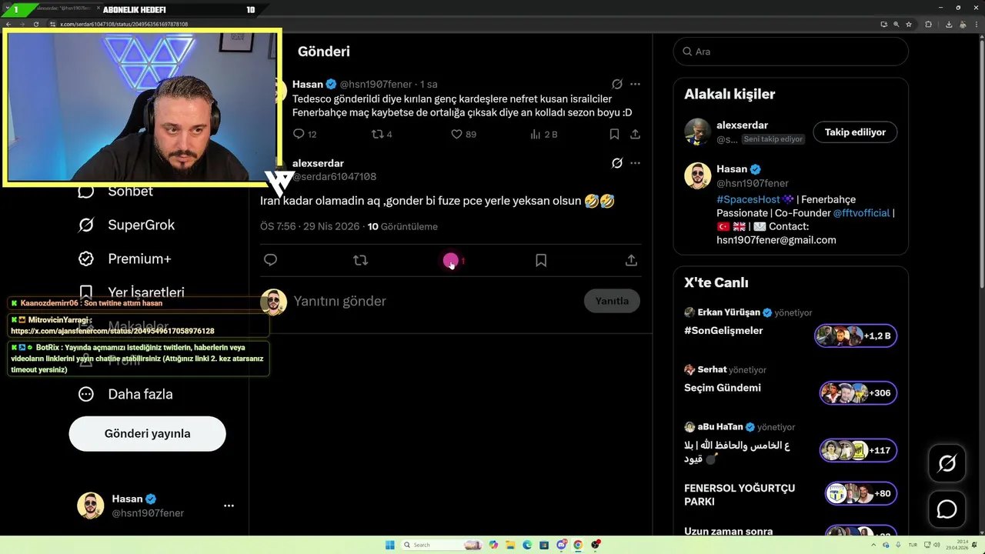
Task: Reload the browser page
Action: click(x=36, y=24)
